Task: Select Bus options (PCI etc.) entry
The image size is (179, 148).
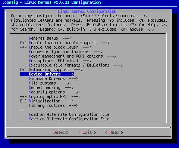Action: tap(60, 61)
